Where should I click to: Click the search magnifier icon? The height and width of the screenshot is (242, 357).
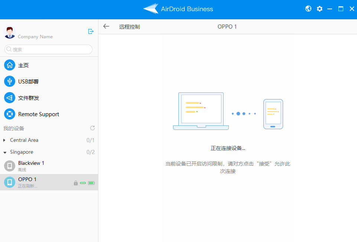pyautogui.click(x=9, y=49)
